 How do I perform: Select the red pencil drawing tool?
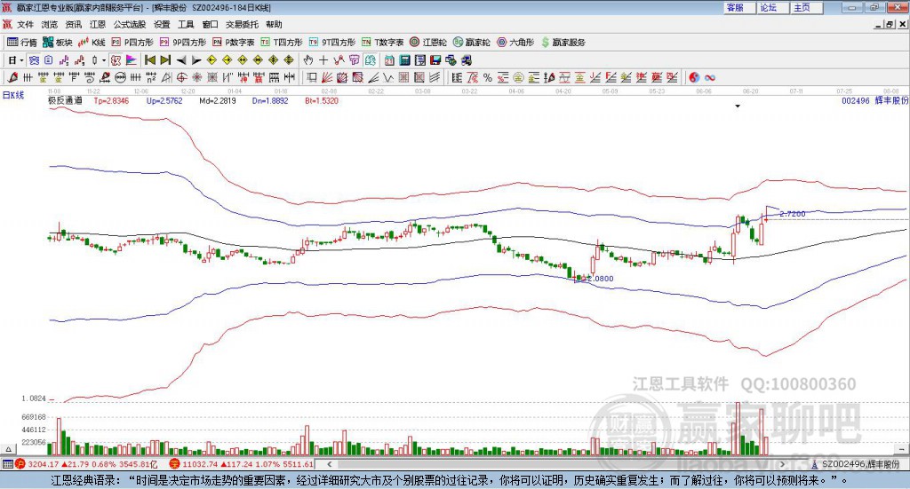pos(12,77)
